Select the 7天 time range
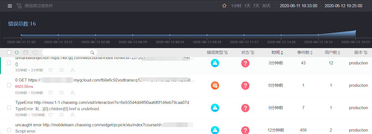Image resolution: width=372 pixels, height=134 pixels. click(x=256, y=6)
